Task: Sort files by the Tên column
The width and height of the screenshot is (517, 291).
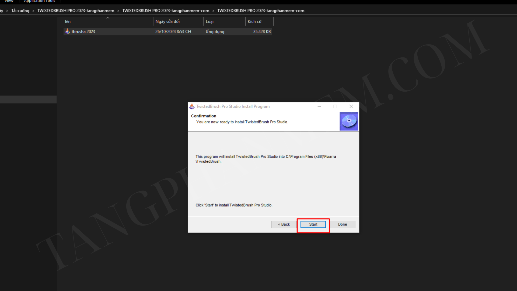Action: pyautogui.click(x=68, y=22)
